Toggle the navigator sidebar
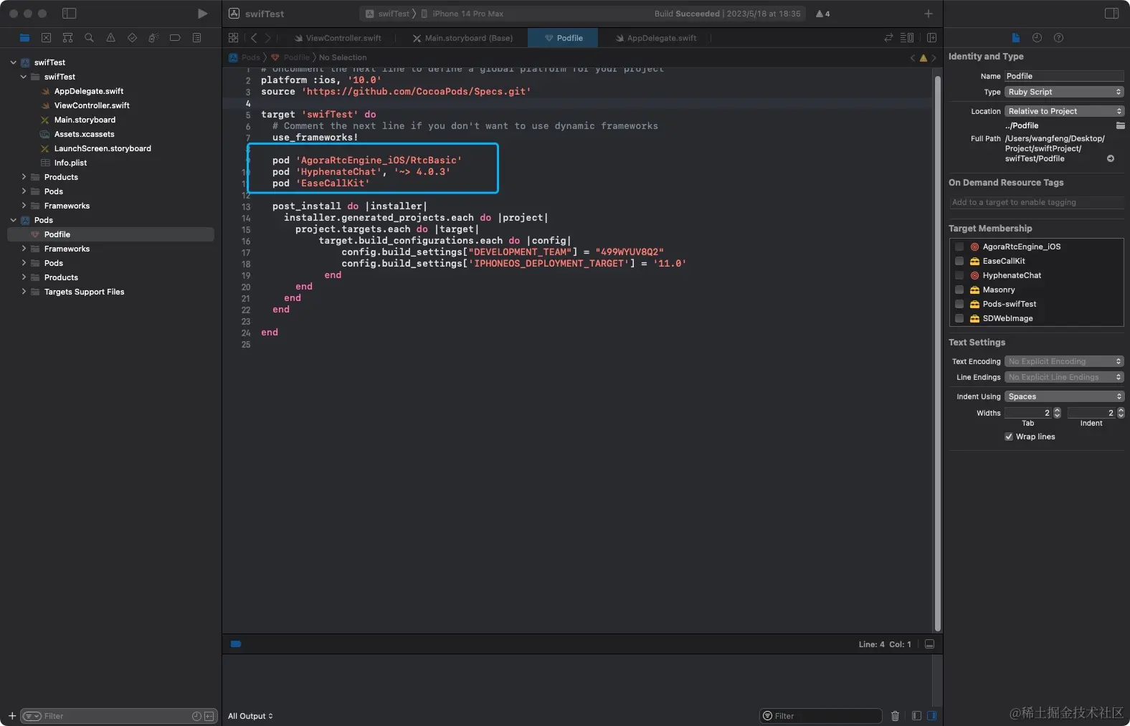Image resolution: width=1130 pixels, height=726 pixels. pos(70,14)
